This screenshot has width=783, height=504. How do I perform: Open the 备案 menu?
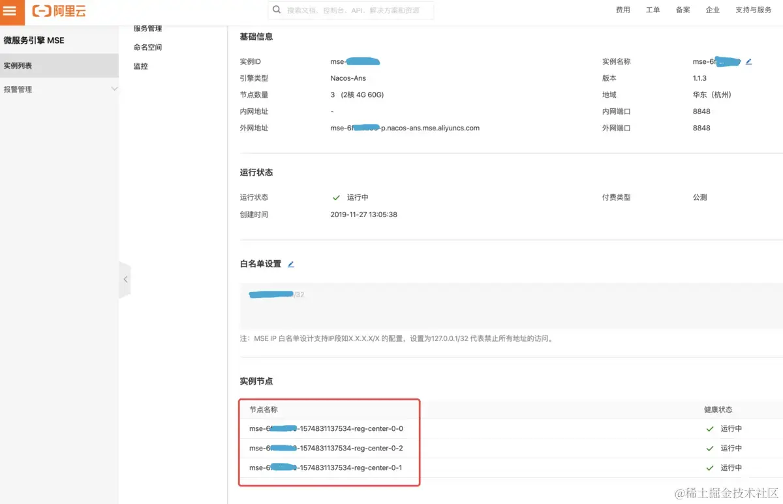(x=683, y=10)
